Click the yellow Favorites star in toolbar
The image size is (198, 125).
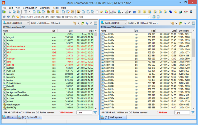pos(176,12)
